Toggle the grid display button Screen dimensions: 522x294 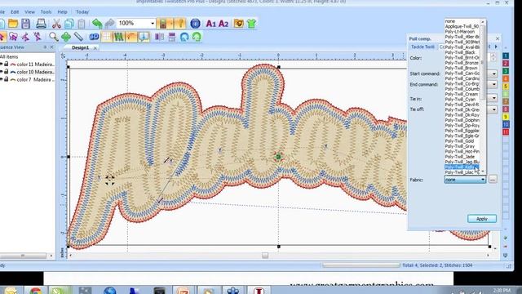coord(107,37)
